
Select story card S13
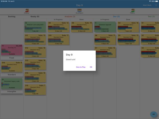click(x=35, y=64)
